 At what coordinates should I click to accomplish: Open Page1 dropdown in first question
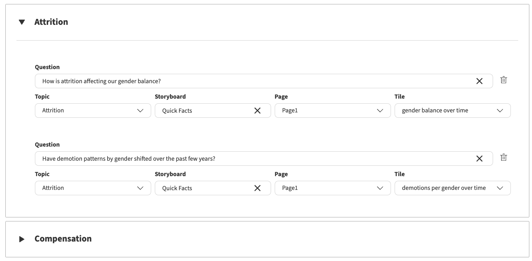(x=333, y=111)
